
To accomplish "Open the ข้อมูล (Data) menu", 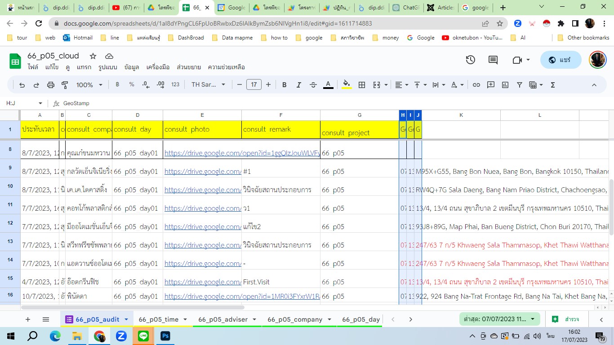I will (x=132, y=67).
